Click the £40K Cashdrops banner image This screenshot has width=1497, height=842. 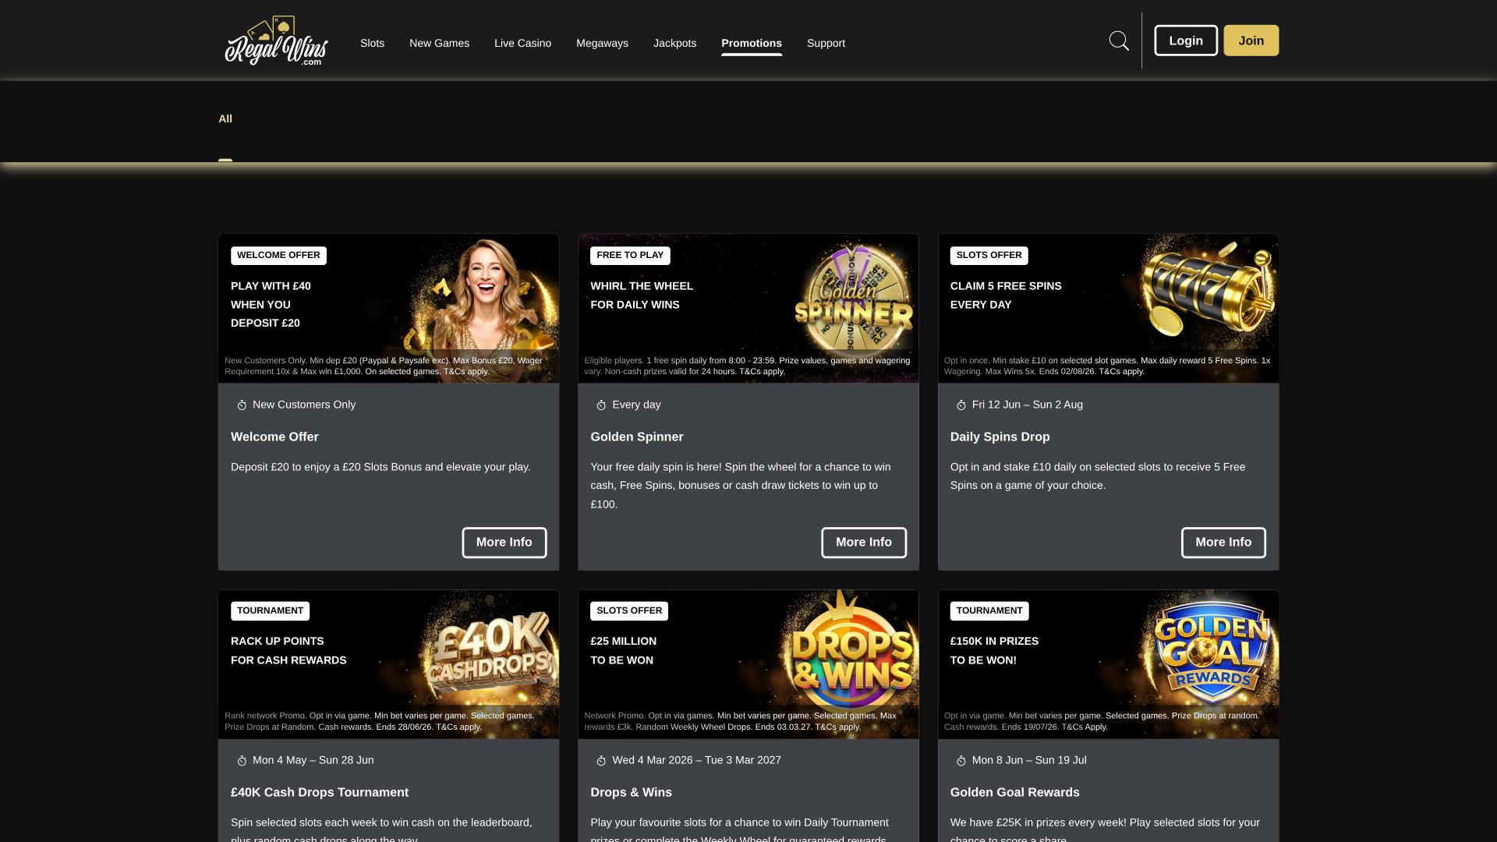(x=389, y=664)
